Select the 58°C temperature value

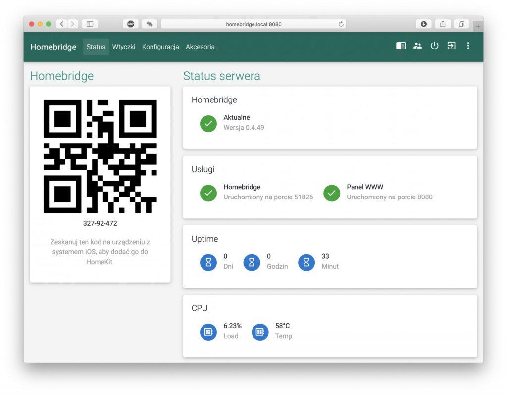coord(282,326)
